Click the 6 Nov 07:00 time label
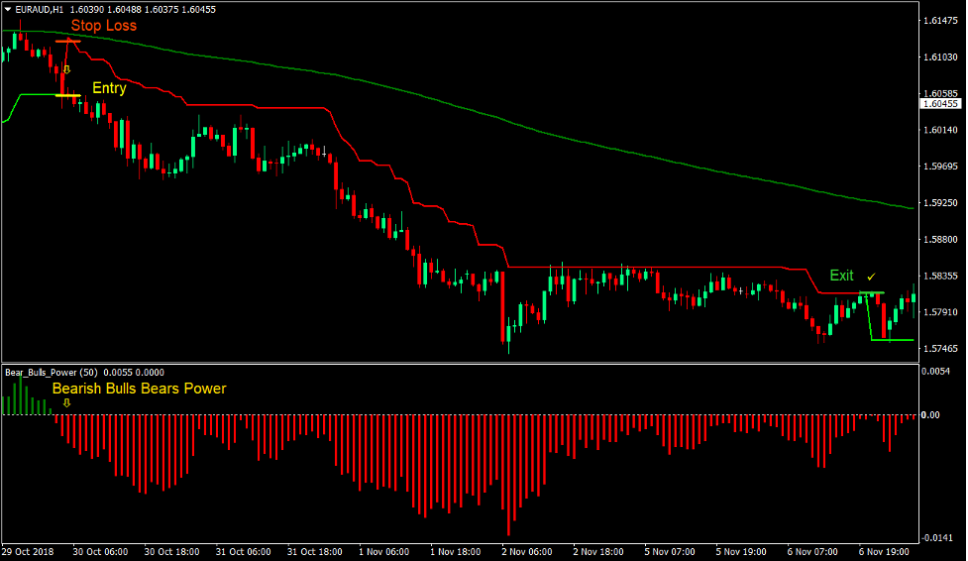 click(x=812, y=552)
